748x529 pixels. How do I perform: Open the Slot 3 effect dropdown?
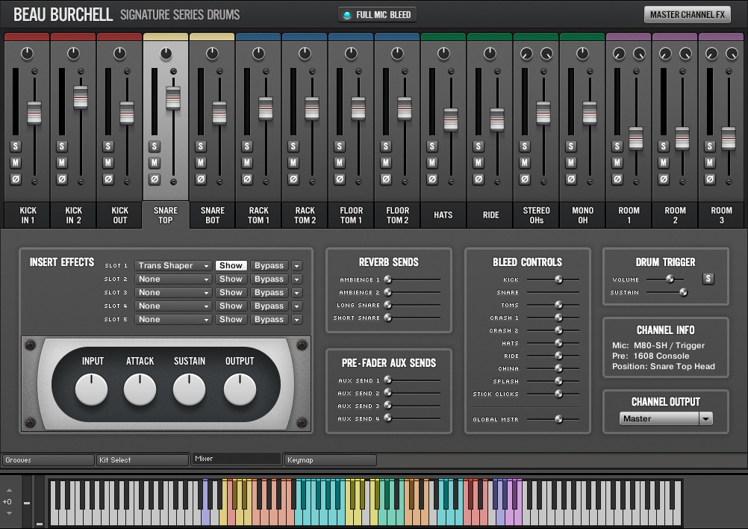point(173,292)
